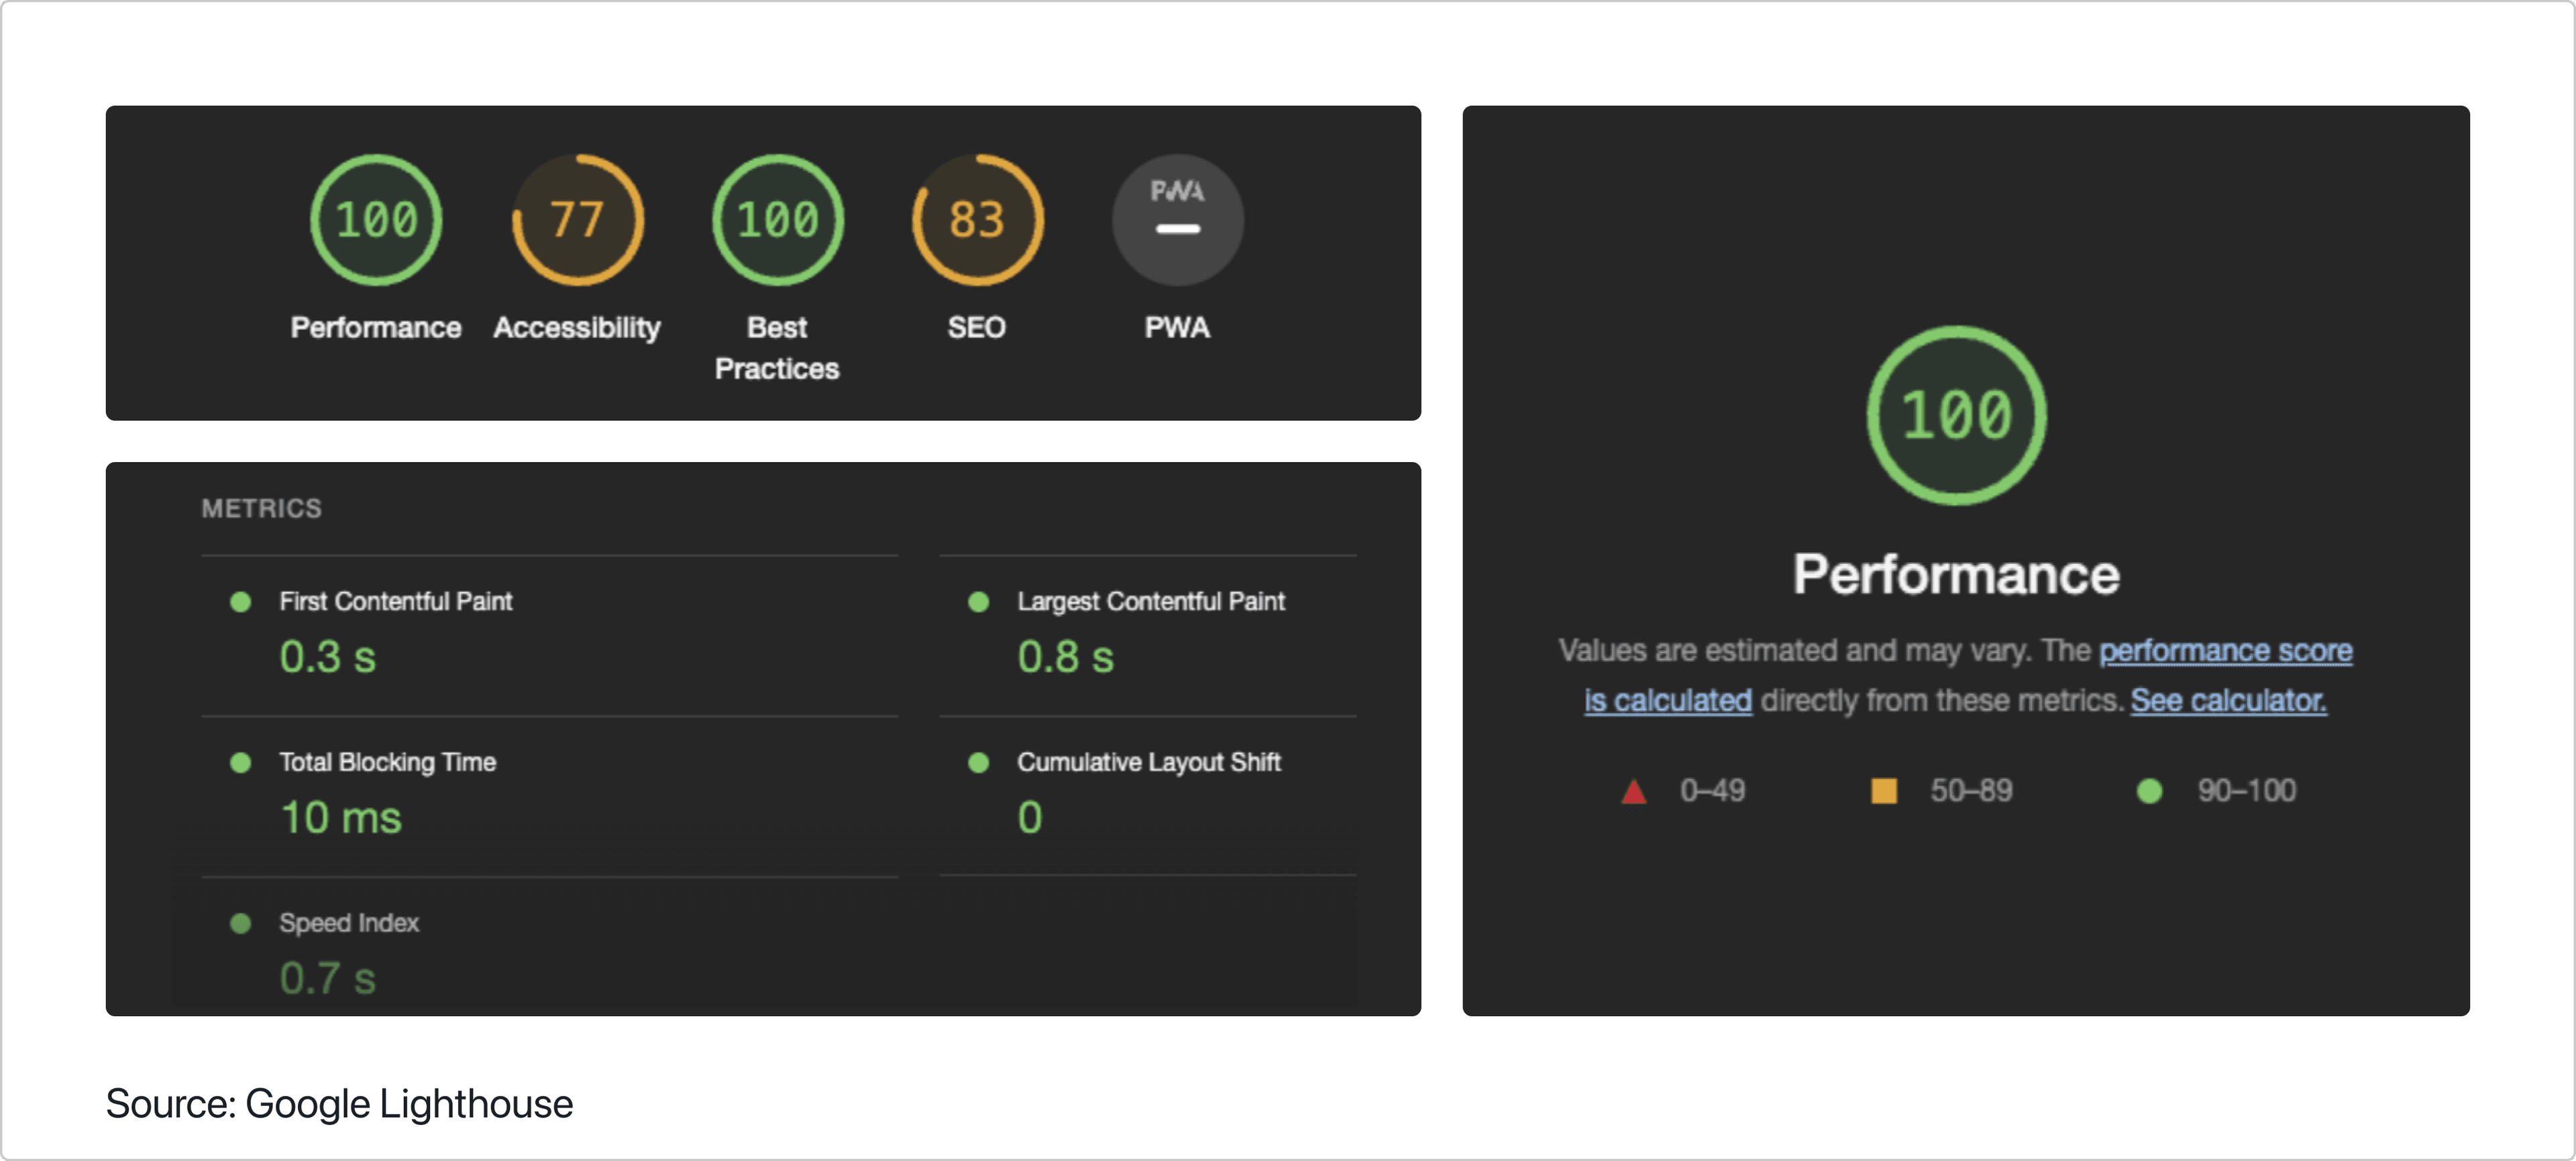2576x1161 pixels.
Task: Select the gray PWA badge icon
Action: pyautogui.click(x=1177, y=220)
